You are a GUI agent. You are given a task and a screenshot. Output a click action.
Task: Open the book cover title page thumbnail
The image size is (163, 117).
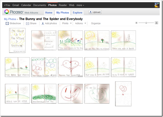(17, 40)
